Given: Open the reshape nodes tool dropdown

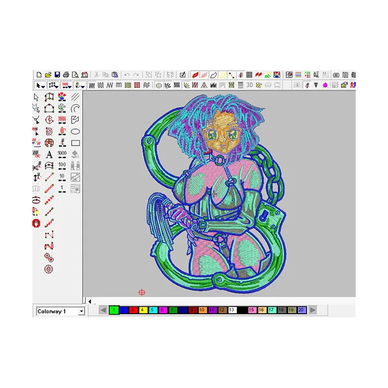Looking at the screenshot, I should [x=54, y=85].
